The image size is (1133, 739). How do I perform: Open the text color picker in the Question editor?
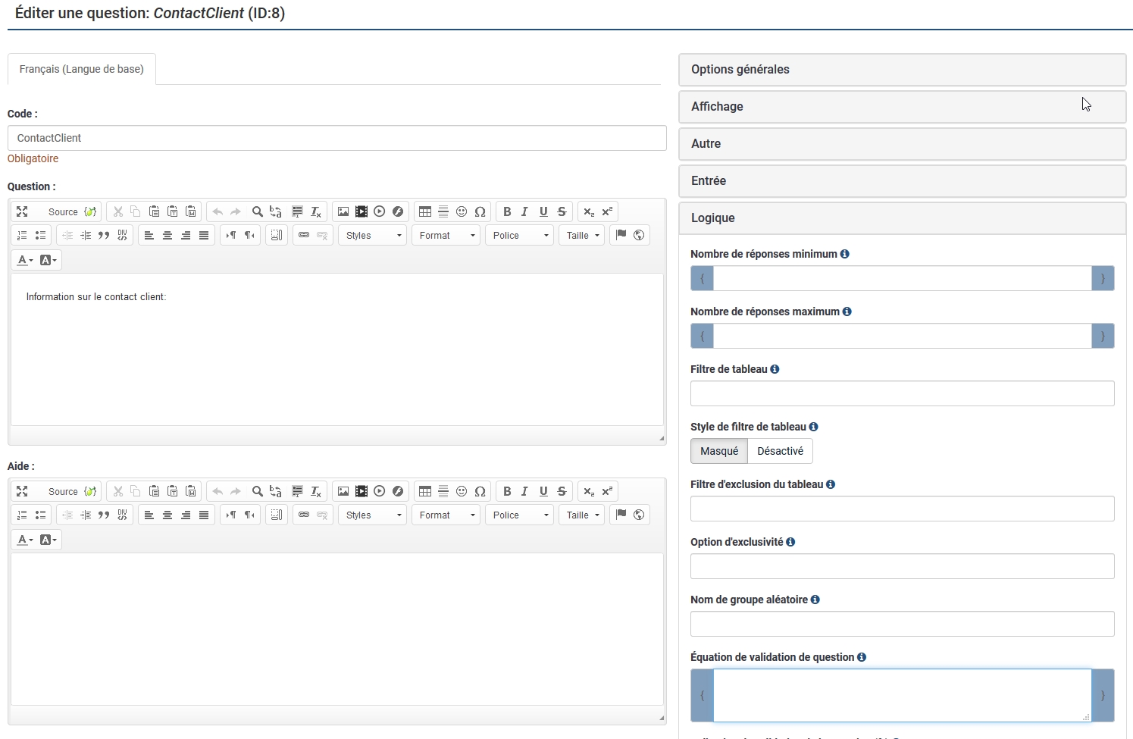pos(25,260)
